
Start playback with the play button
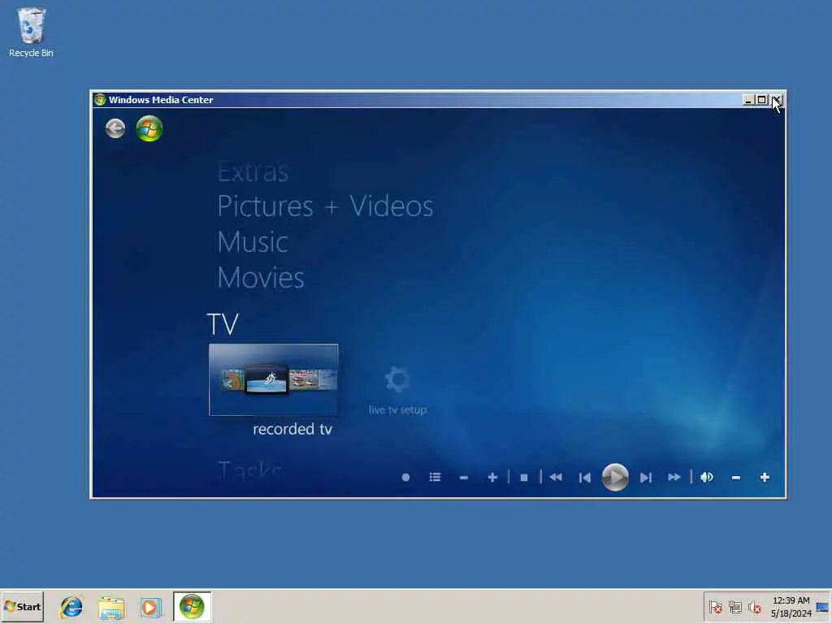615,477
